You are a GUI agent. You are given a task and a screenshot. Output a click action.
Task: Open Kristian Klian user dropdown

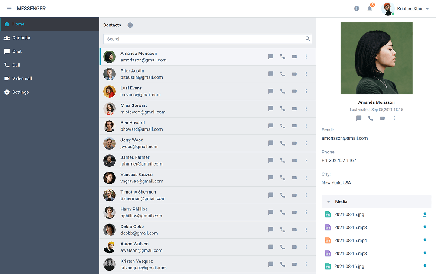pos(413,9)
